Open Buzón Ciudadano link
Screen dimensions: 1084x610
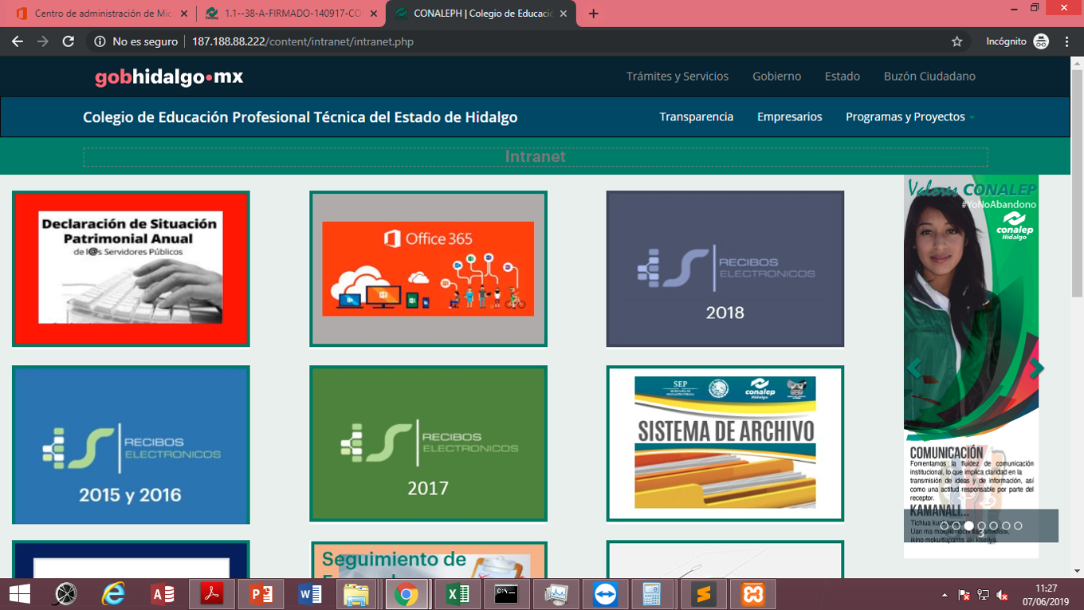tap(929, 77)
